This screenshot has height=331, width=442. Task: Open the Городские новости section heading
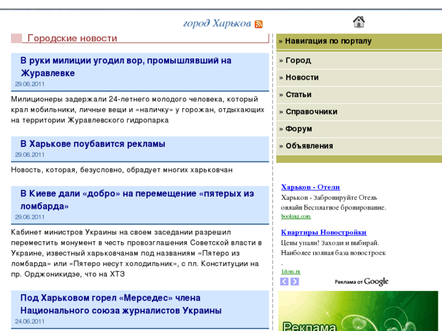[72, 38]
